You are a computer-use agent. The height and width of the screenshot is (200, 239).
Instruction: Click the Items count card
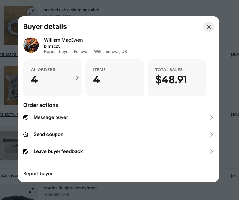click(115, 78)
